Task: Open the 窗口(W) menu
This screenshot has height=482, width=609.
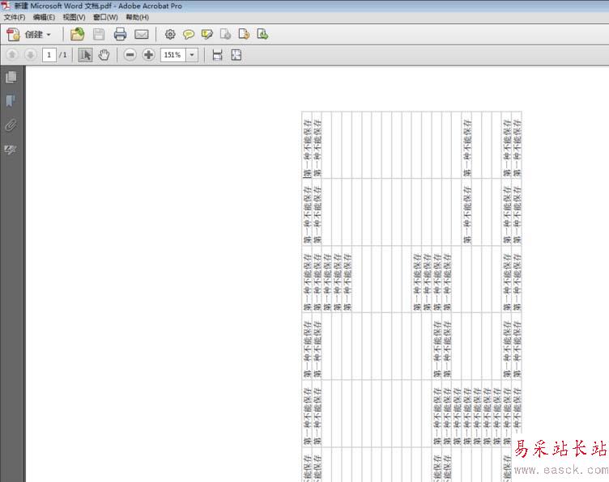Action: coord(105,18)
